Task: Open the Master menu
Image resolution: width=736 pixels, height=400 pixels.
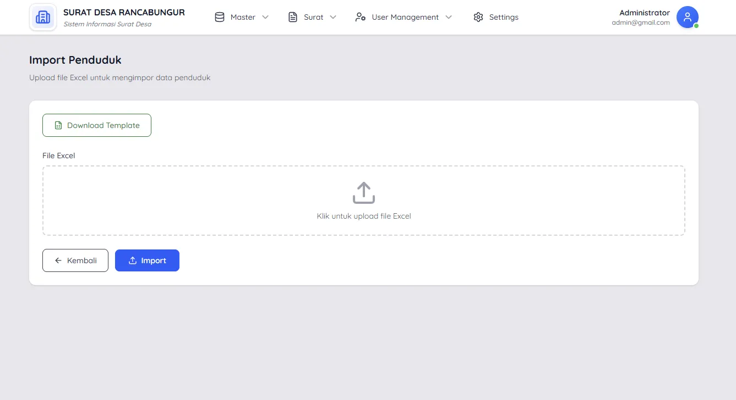Action: point(242,17)
